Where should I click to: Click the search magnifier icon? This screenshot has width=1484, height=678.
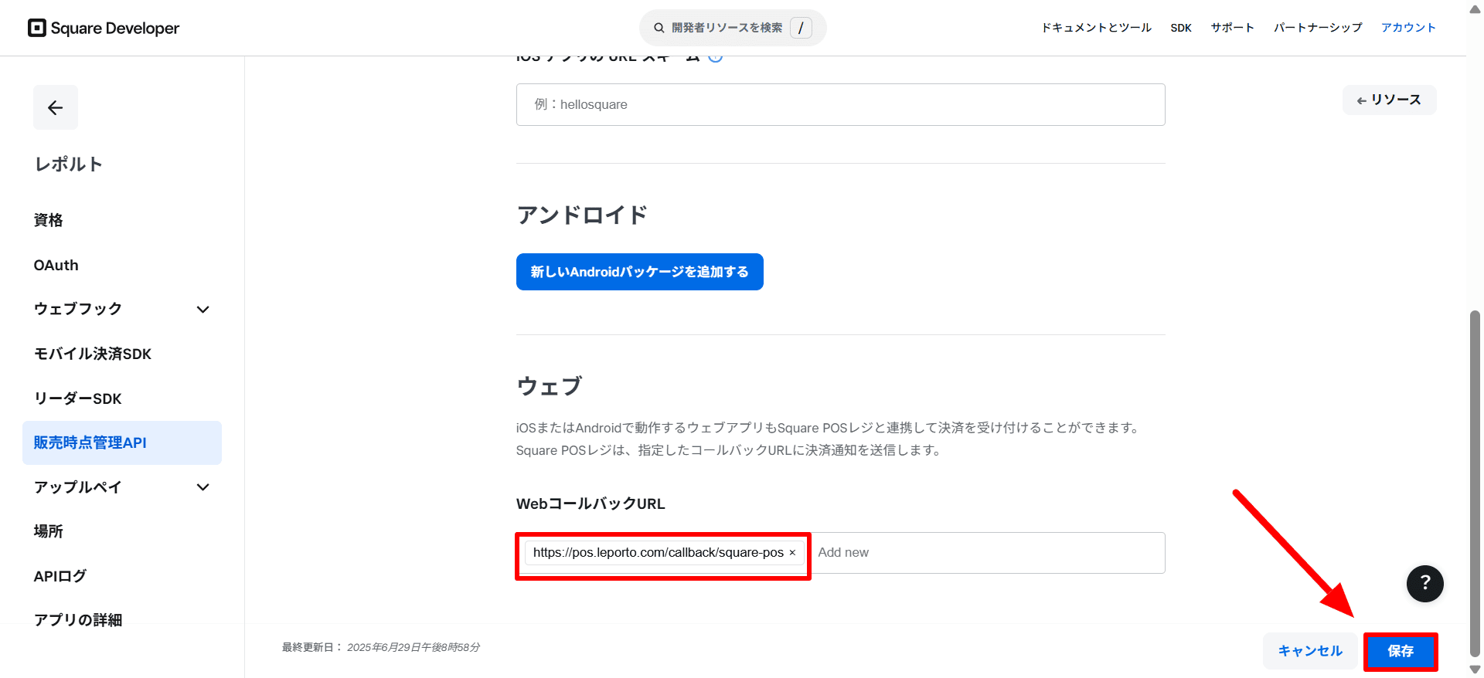659,28
